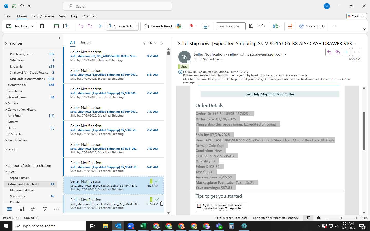The height and width of the screenshot is (231, 370).
Task: Open the File menu
Action: pyautogui.click(x=8, y=16)
